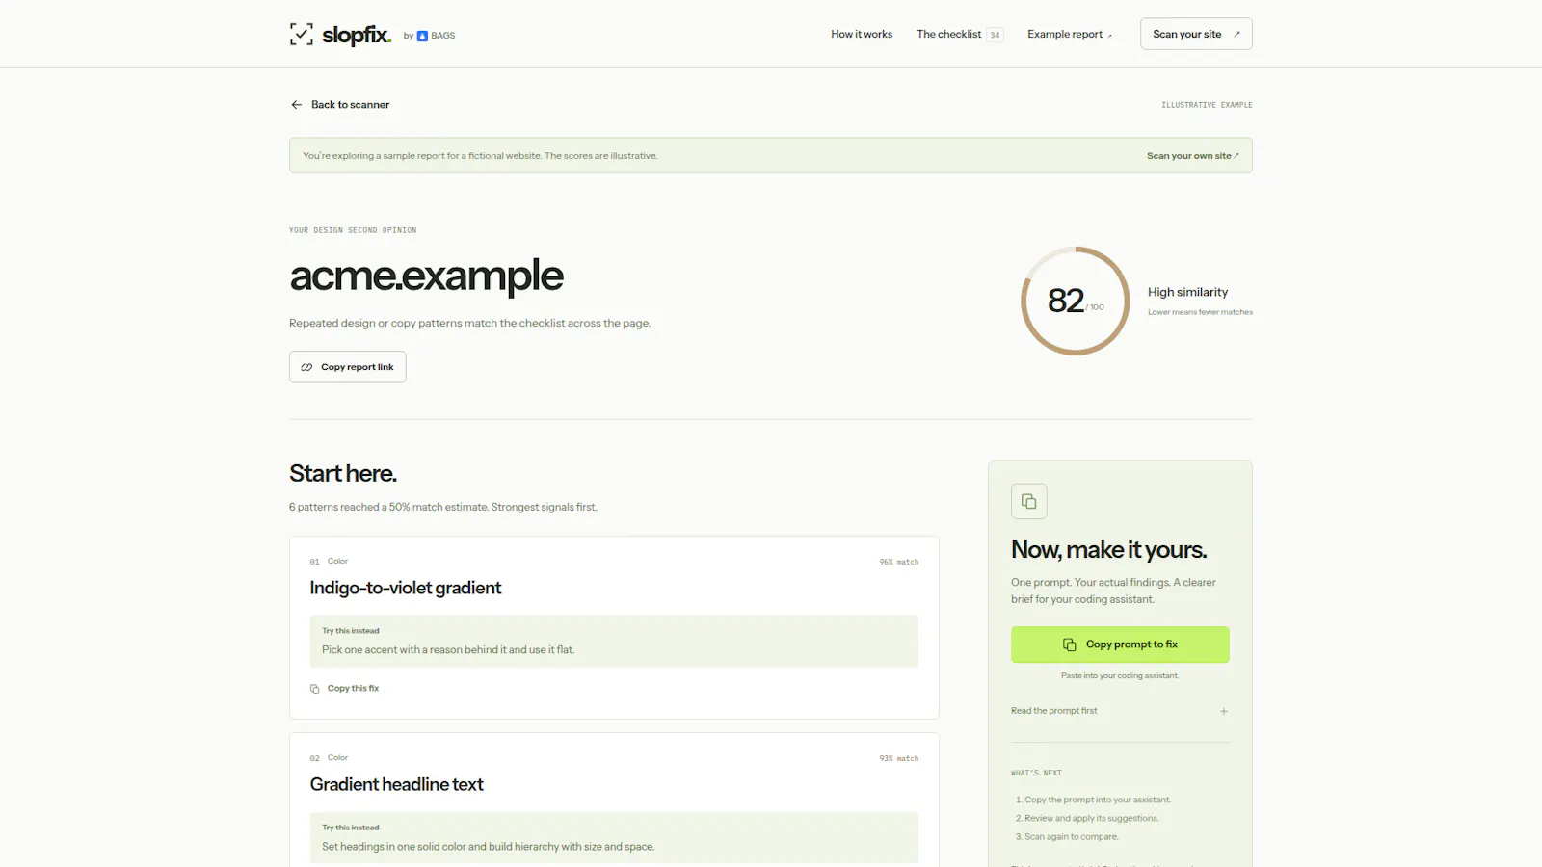This screenshot has width=1542, height=867.
Task: Click Copy this fix under Indigo-to-violet gradient
Action: 344,689
